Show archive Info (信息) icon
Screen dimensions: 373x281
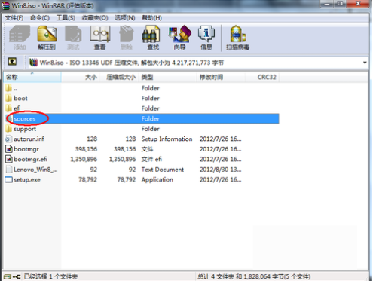click(x=206, y=38)
